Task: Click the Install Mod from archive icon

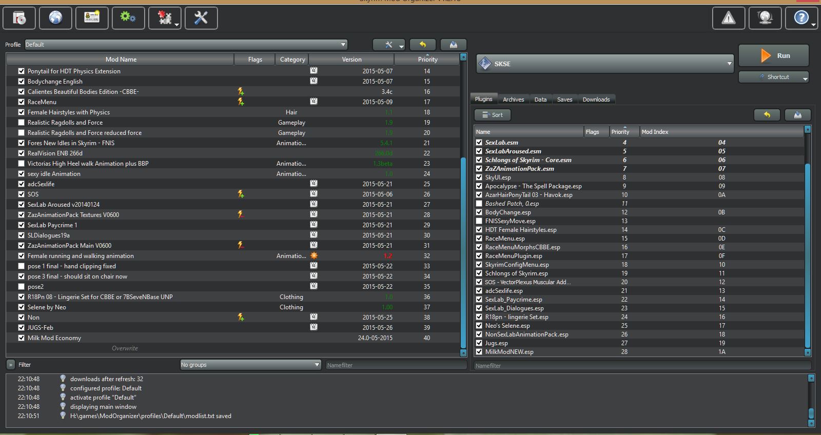Action: (19, 18)
